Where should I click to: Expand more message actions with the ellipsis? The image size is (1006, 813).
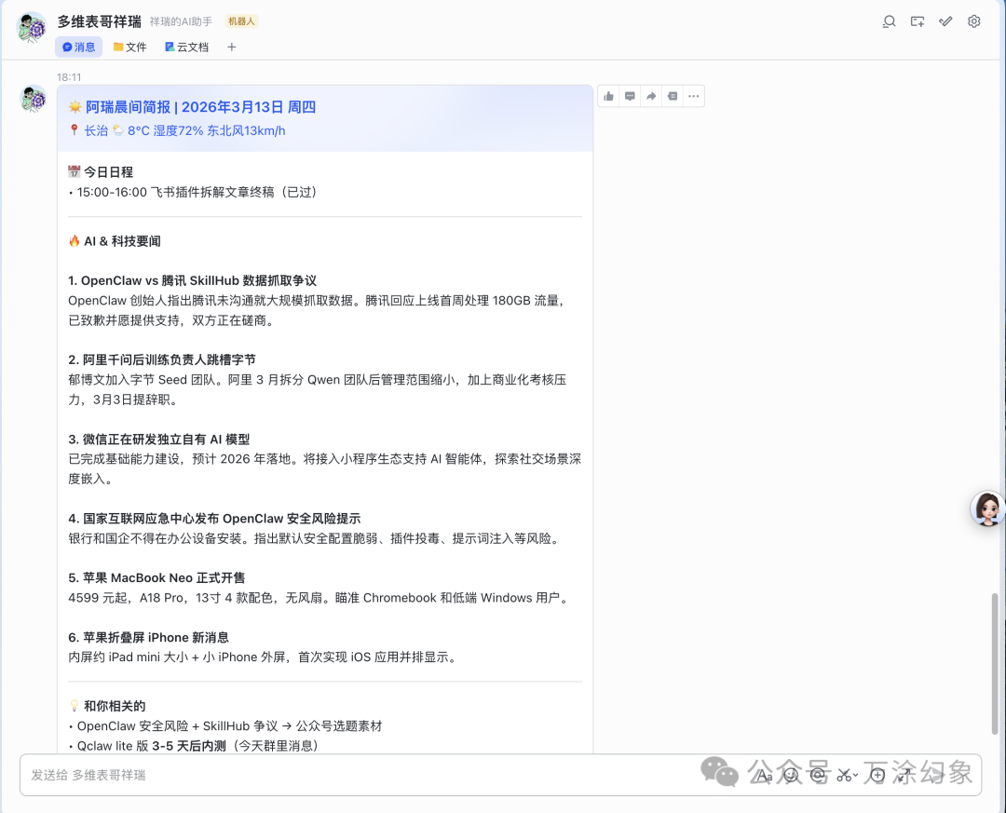(x=693, y=95)
